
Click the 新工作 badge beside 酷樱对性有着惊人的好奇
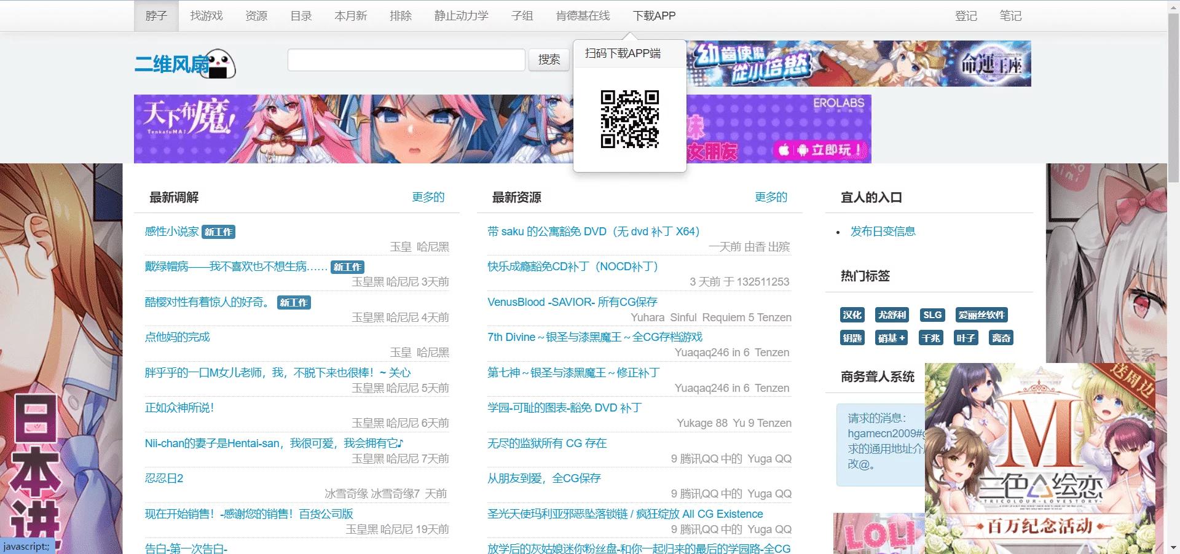point(294,302)
